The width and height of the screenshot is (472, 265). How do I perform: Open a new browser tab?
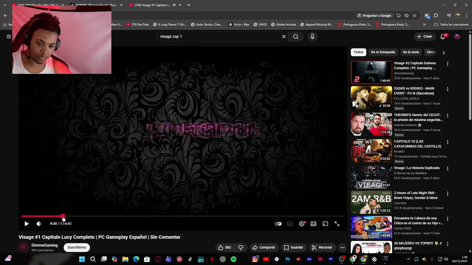click(189, 5)
